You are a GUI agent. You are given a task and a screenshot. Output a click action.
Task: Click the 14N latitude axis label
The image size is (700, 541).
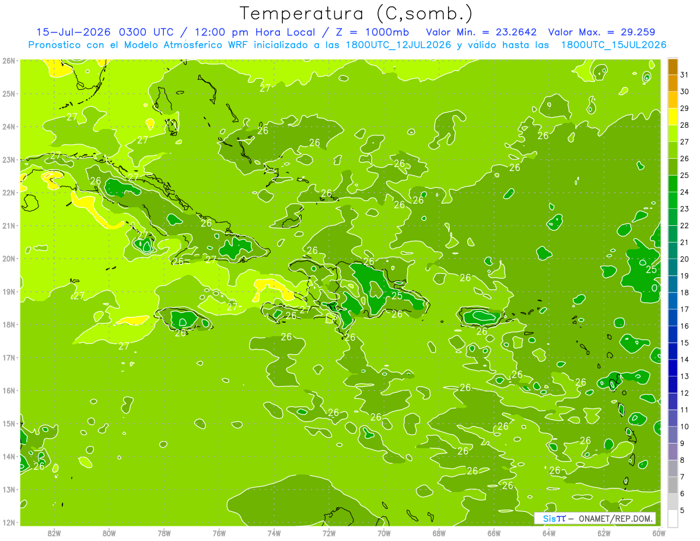tap(9, 456)
